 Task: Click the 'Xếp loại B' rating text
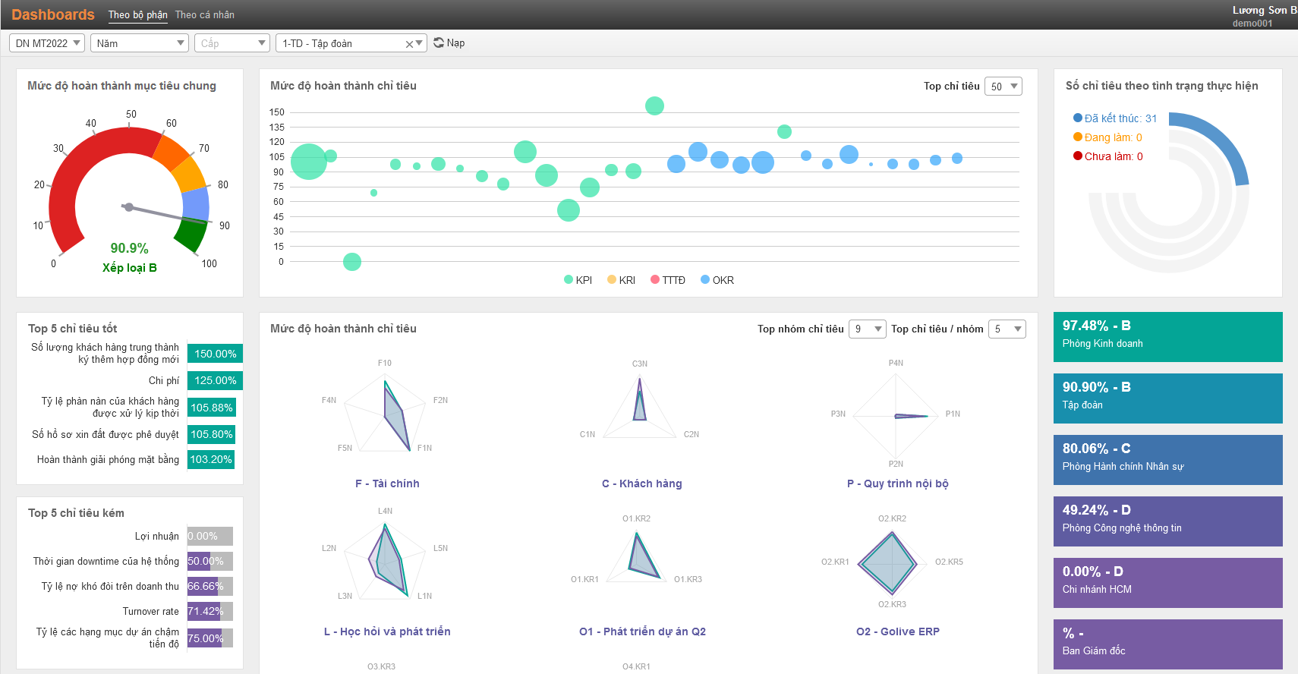tap(130, 268)
